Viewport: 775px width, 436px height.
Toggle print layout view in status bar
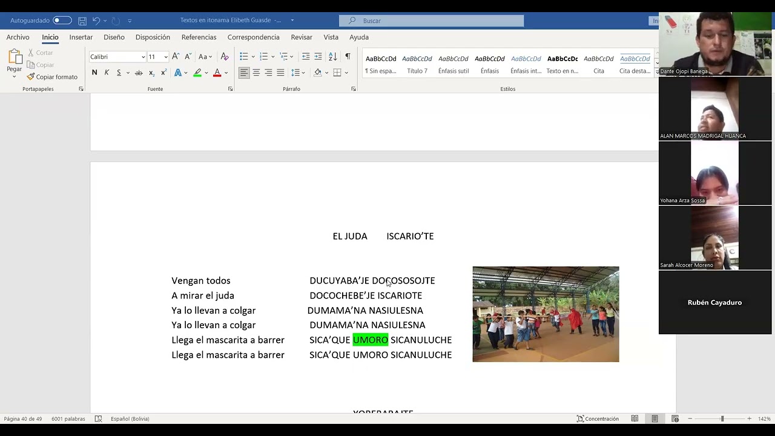click(x=655, y=418)
